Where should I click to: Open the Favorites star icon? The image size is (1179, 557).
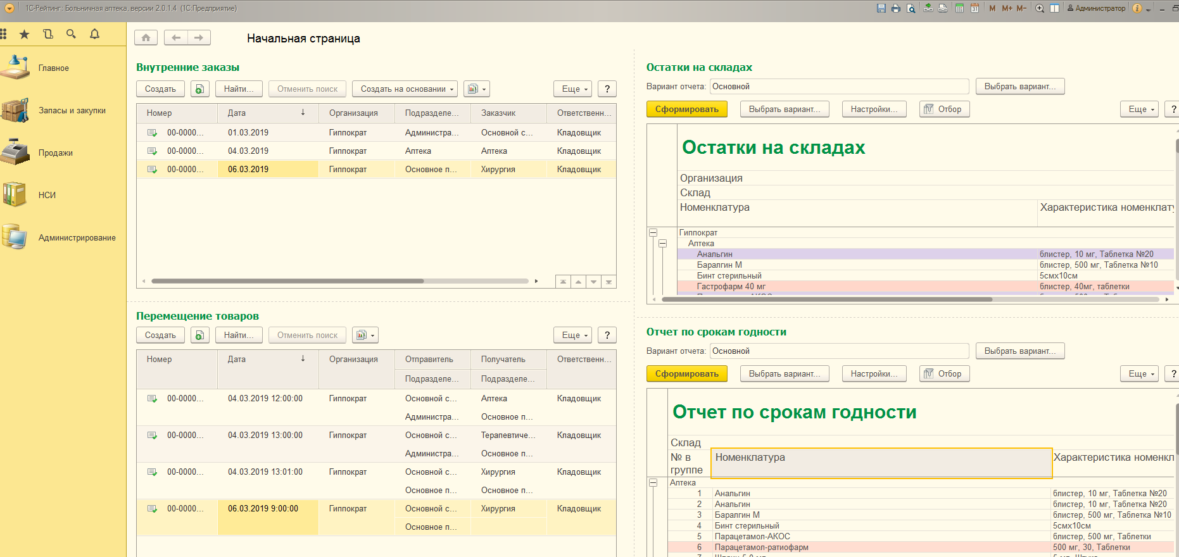[24, 34]
